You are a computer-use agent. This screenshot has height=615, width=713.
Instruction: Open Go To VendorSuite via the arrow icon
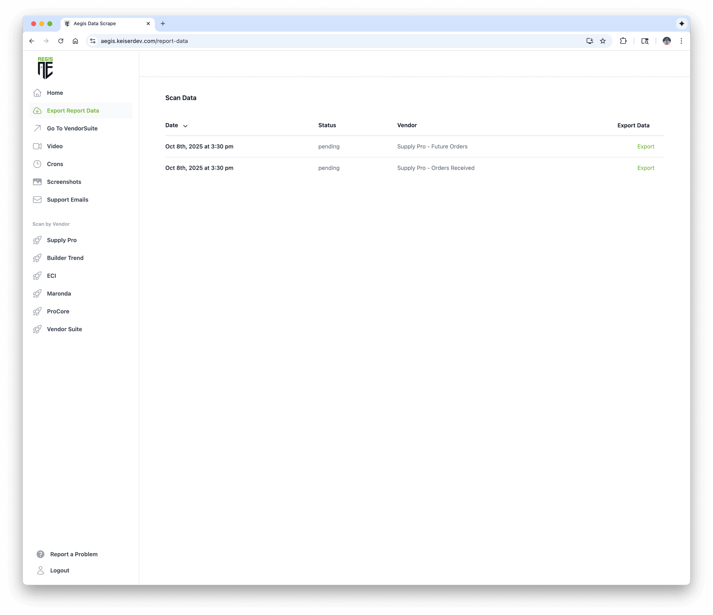[x=38, y=128]
